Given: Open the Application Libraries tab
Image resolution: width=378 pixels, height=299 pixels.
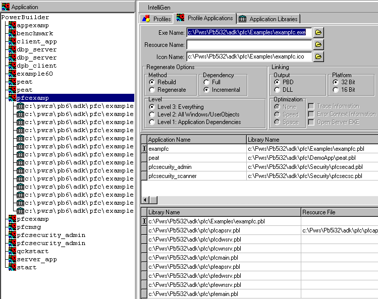Looking at the screenshot, I should click(268, 19).
